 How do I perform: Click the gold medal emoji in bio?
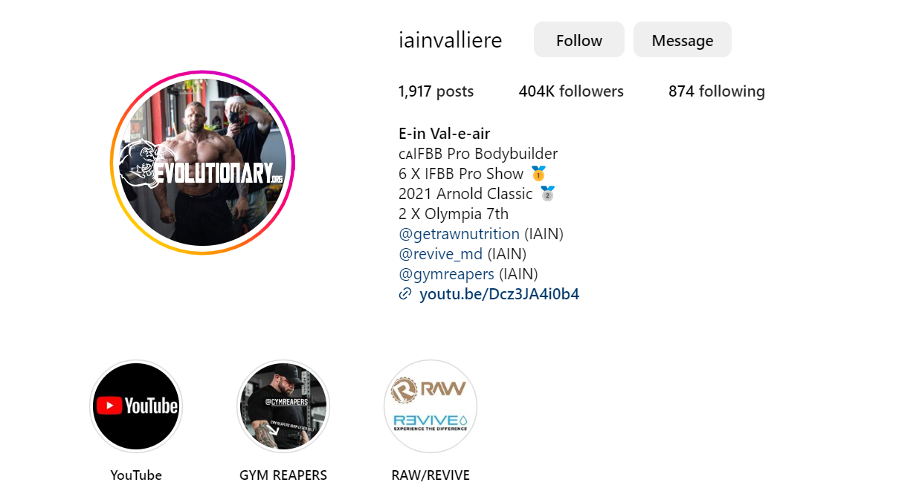539,174
